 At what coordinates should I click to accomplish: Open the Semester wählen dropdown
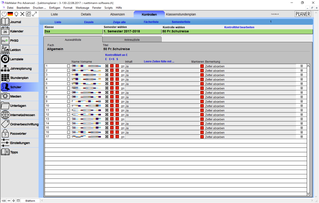pos(132,32)
